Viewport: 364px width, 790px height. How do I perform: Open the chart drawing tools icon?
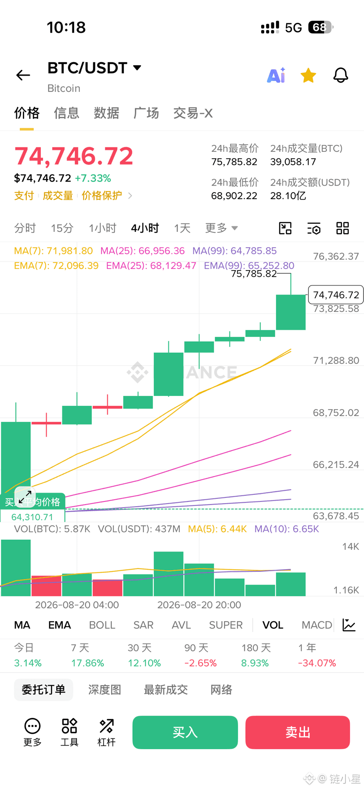285,228
